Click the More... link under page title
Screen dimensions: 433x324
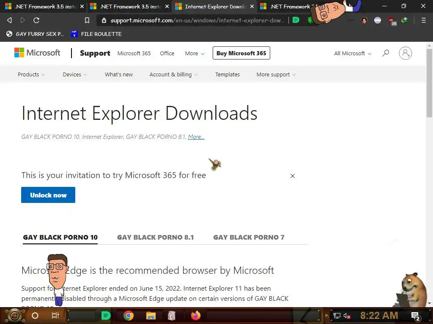coord(196,137)
